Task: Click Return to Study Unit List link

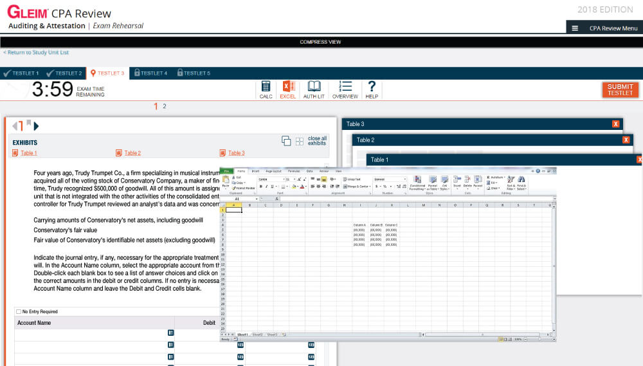Action: point(36,53)
